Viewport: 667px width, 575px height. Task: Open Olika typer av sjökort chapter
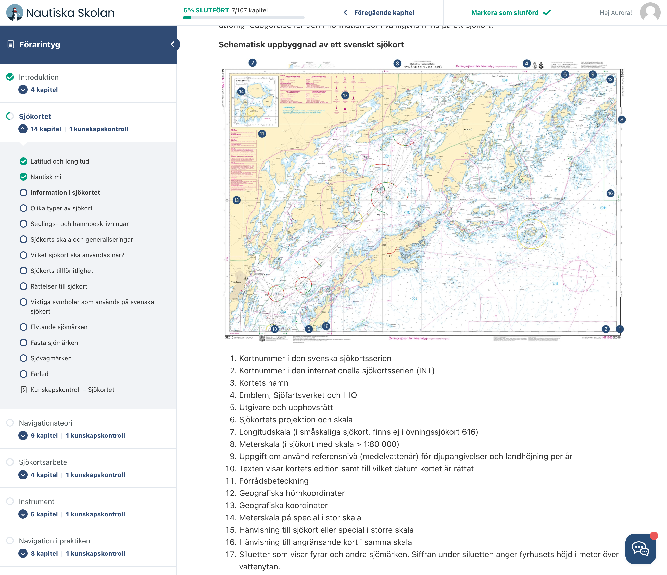pyautogui.click(x=61, y=208)
